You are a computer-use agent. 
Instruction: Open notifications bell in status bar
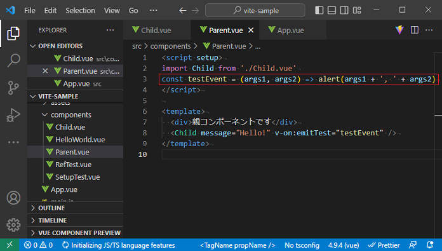430,245
